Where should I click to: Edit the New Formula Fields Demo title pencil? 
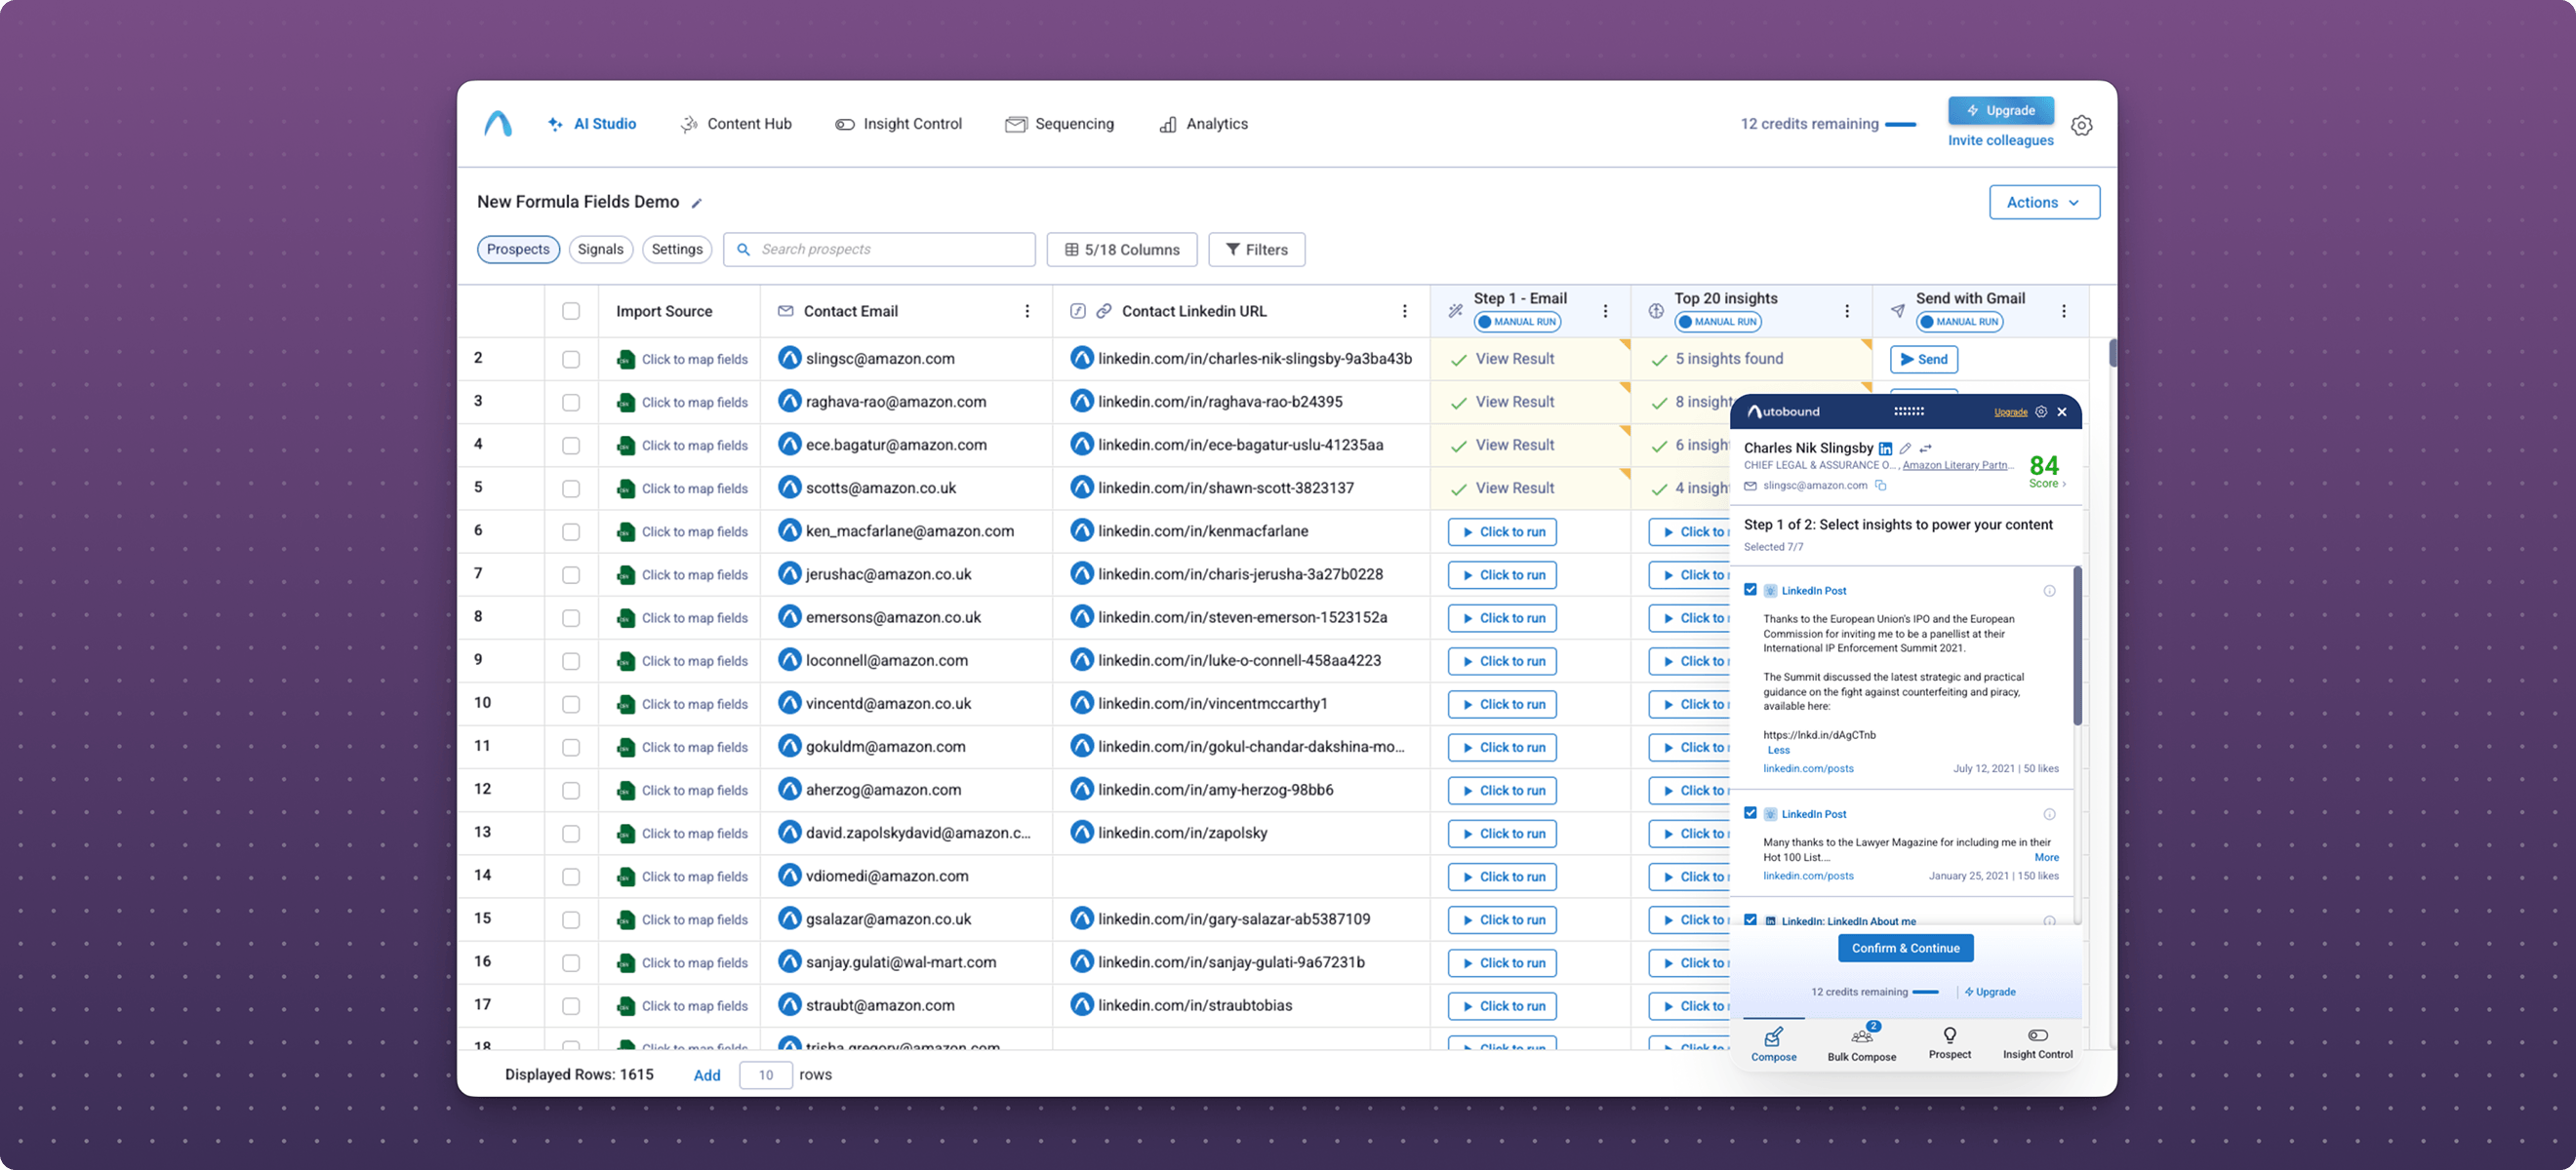coord(697,203)
